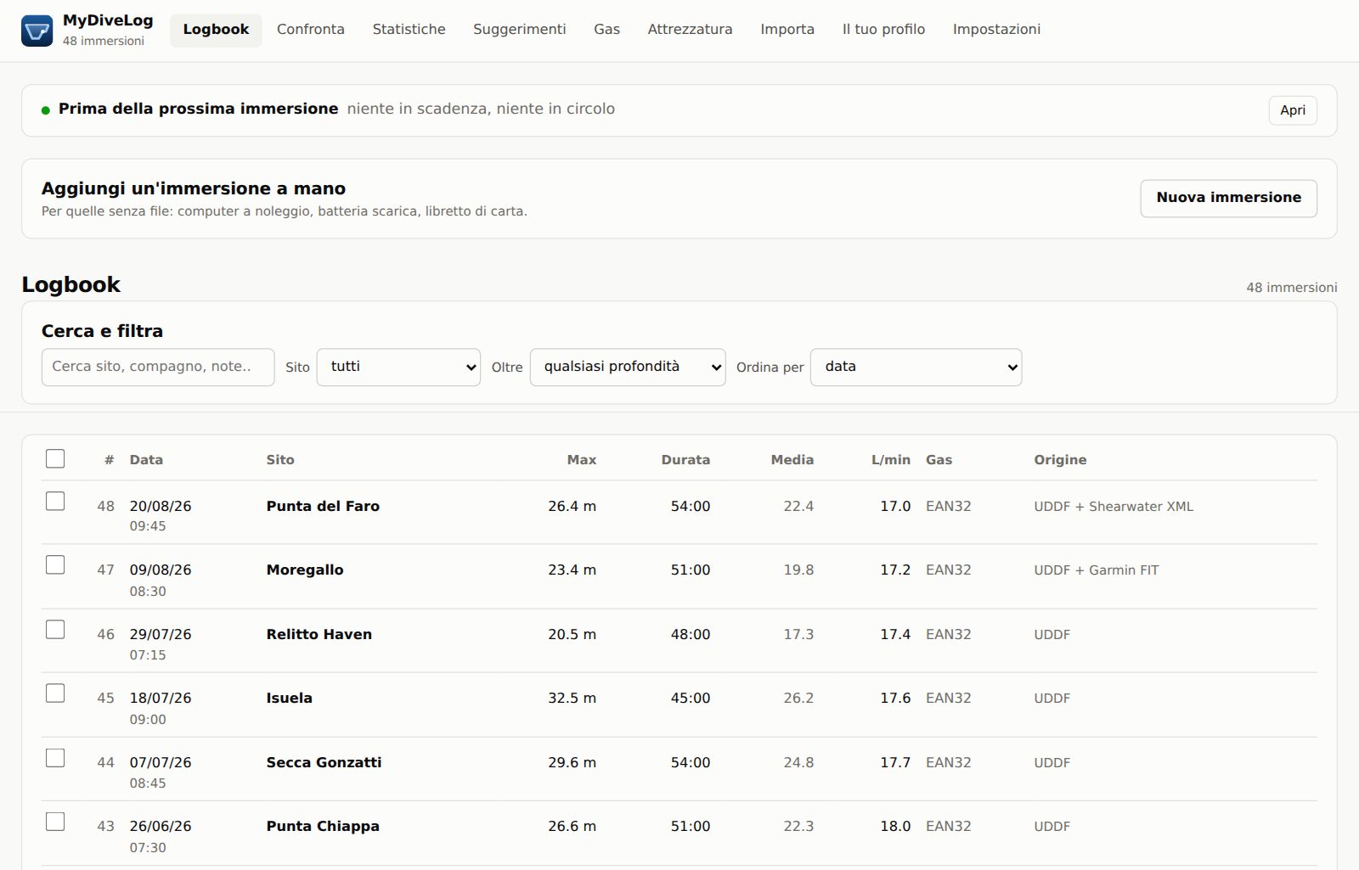Click the UDDF + Shearwater XML origin
Screen dimensions: 1359x870
(x=1114, y=507)
